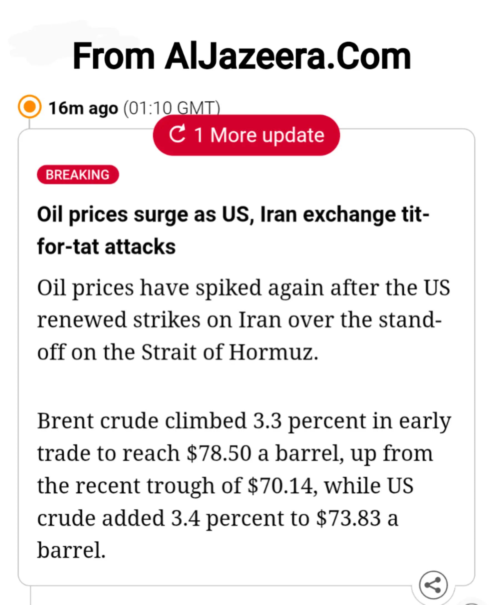Click the $73.83 US crude price
493x605 pixels.
348,518
